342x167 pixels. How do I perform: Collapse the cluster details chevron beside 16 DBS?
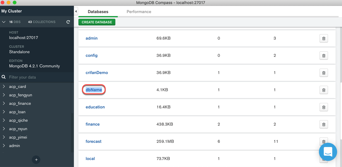(x=4, y=22)
